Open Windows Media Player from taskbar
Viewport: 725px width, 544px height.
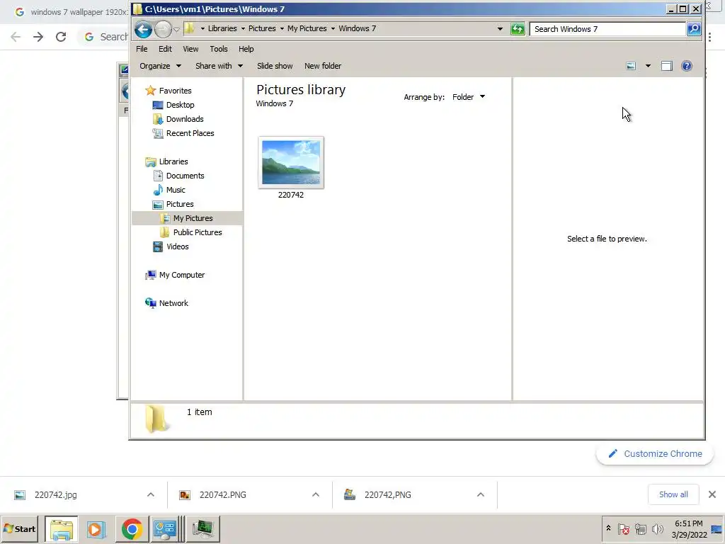pyautogui.click(x=96, y=529)
